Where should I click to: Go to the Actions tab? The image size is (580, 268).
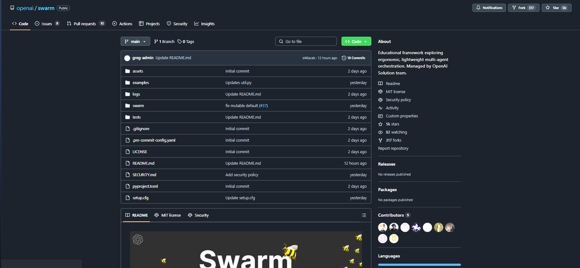(122, 24)
